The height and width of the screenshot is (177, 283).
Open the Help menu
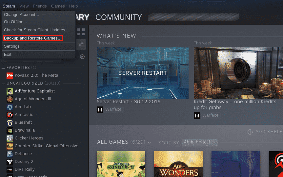[73, 6]
